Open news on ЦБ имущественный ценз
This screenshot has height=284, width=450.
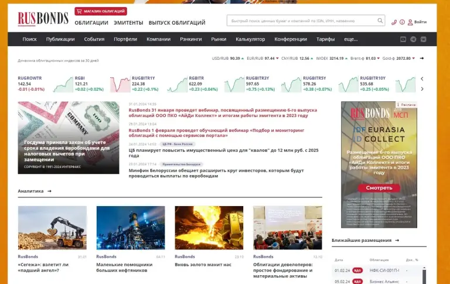[x=223, y=153]
